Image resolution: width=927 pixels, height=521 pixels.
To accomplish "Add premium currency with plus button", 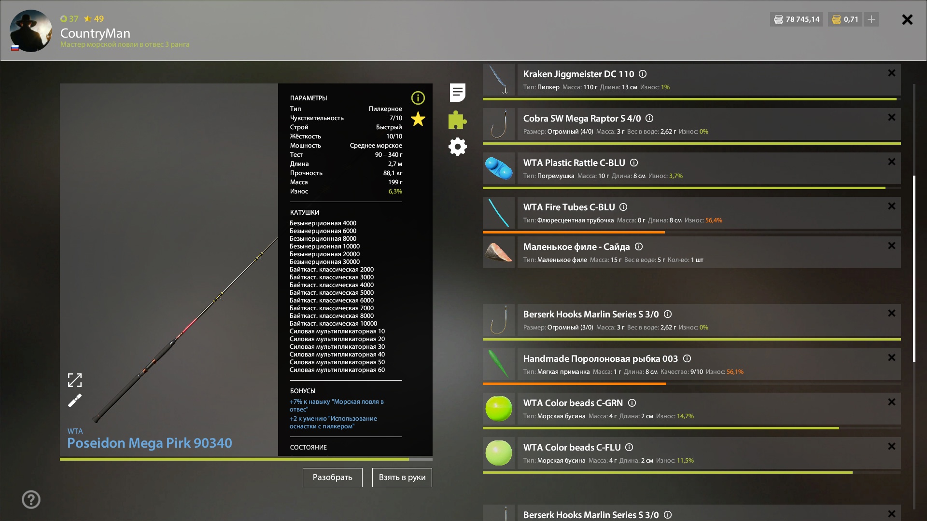I will pos(871,19).
